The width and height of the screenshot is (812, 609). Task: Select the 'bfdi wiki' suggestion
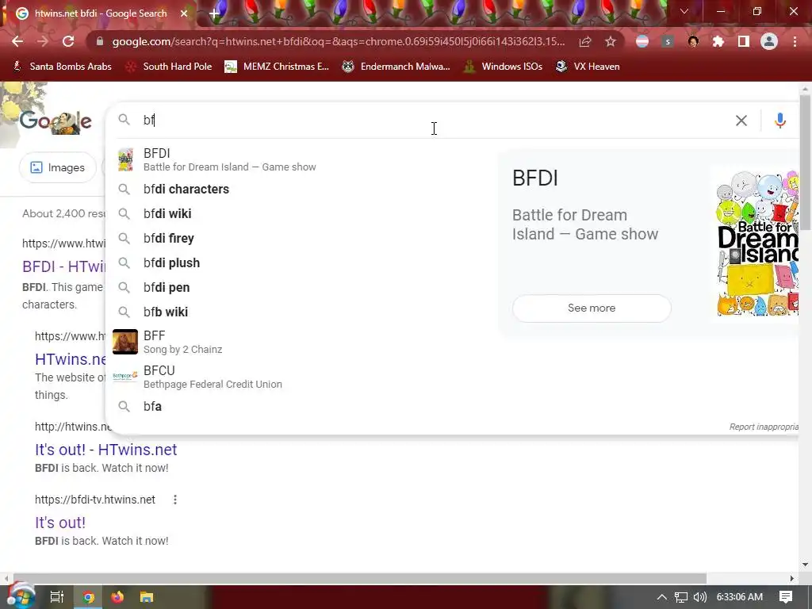[301, 214]
